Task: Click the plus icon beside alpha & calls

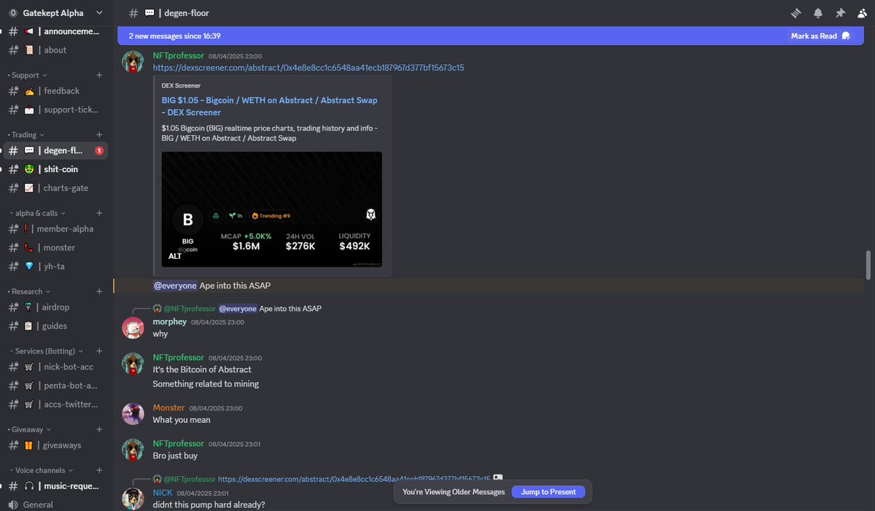Action: click(99, 213)
